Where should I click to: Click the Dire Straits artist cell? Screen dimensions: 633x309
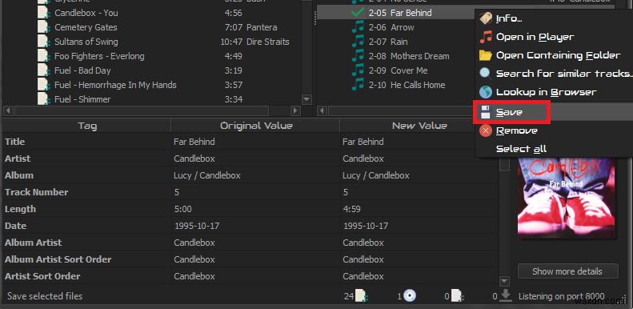click(267, 42)
